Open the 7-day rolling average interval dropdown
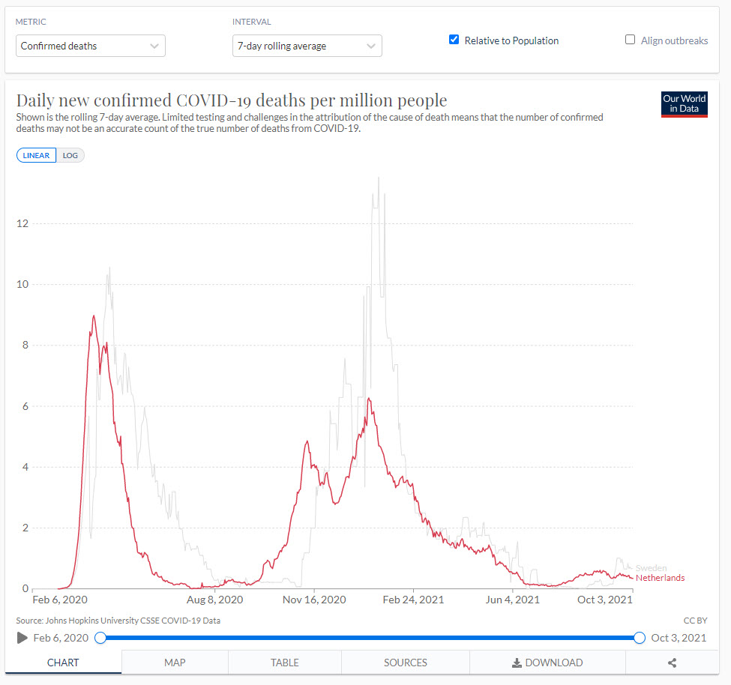This screenshot has width=731, height=685. 307,46
